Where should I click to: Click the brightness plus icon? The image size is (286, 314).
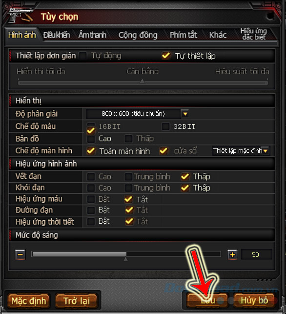click(232, 254)
